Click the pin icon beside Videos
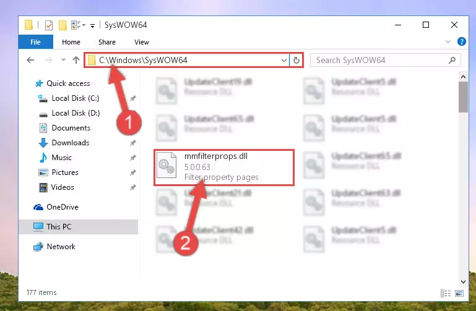Image resolution: width=476 pixels, height=311 pixels. pyautogui.click(x=132, y=187)
